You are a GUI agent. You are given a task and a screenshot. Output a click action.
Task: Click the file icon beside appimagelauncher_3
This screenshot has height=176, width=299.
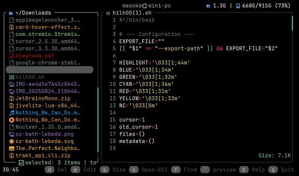(11, 20)
